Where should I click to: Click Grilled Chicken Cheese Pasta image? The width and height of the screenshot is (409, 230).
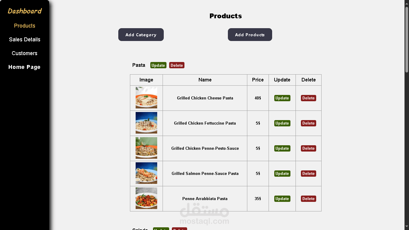pos(146,98)
